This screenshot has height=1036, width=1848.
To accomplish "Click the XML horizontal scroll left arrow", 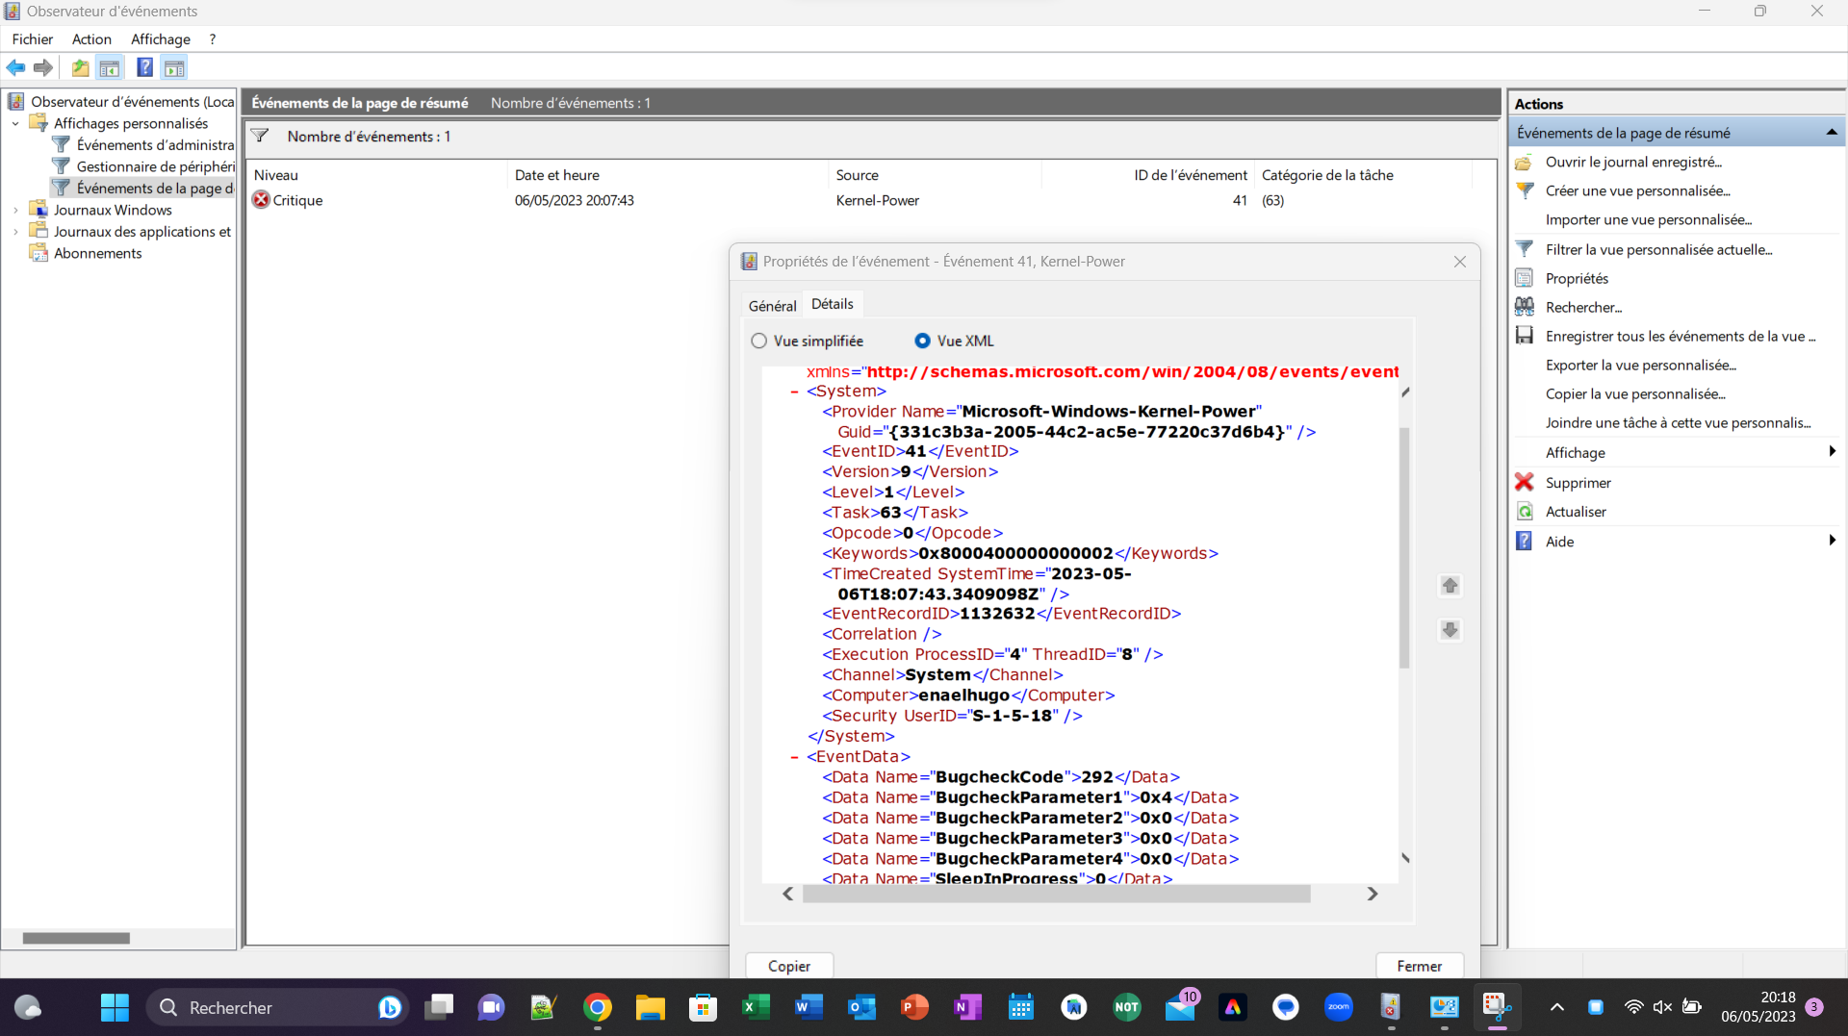I will 788,894.
